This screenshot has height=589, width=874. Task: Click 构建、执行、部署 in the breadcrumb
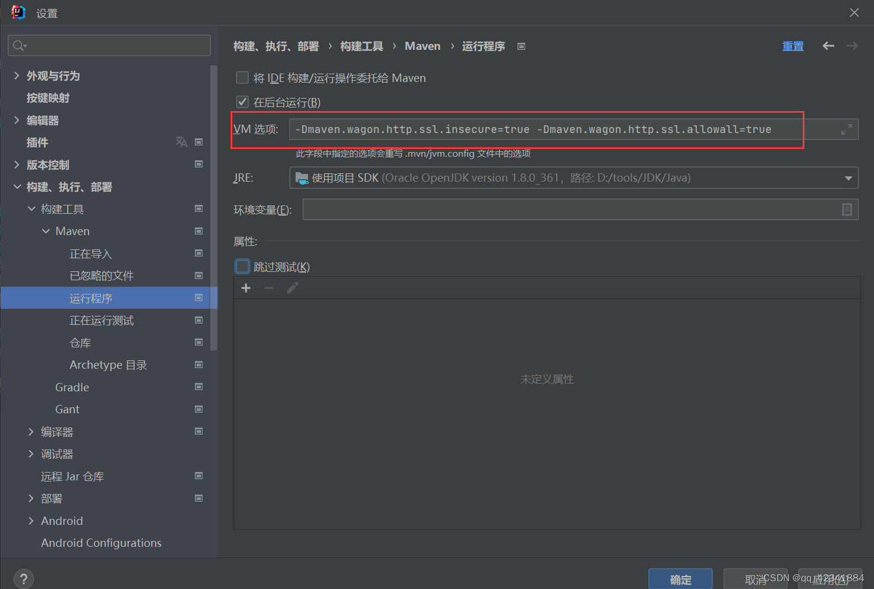[x=276, y=46]
